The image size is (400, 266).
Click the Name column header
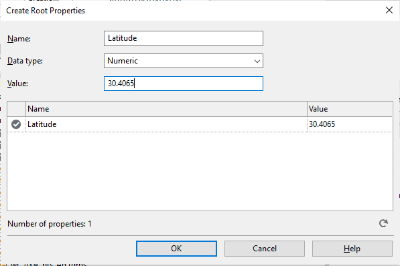click(166, 109)
